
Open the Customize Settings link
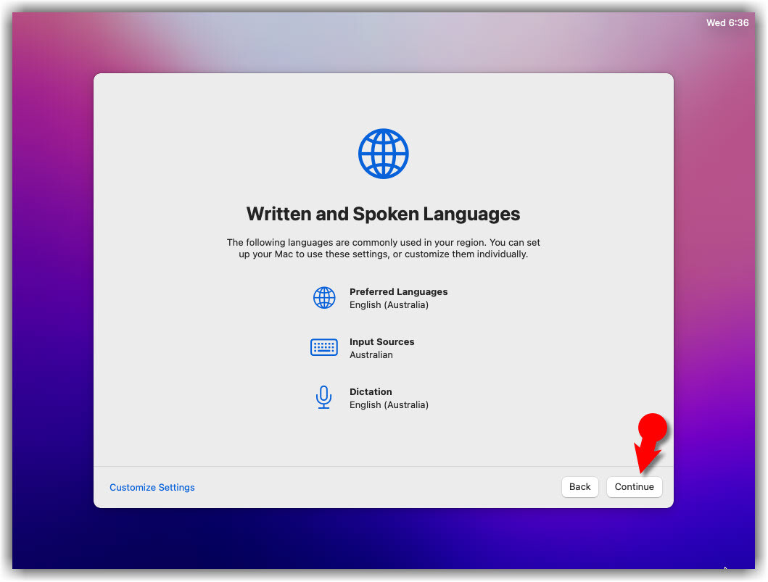152,488
